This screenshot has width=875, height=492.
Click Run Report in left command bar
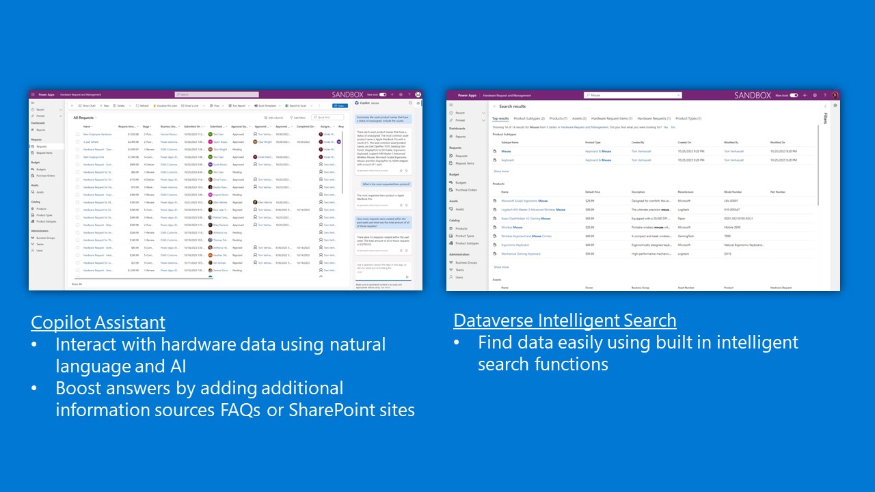click(x=238, y=106)
